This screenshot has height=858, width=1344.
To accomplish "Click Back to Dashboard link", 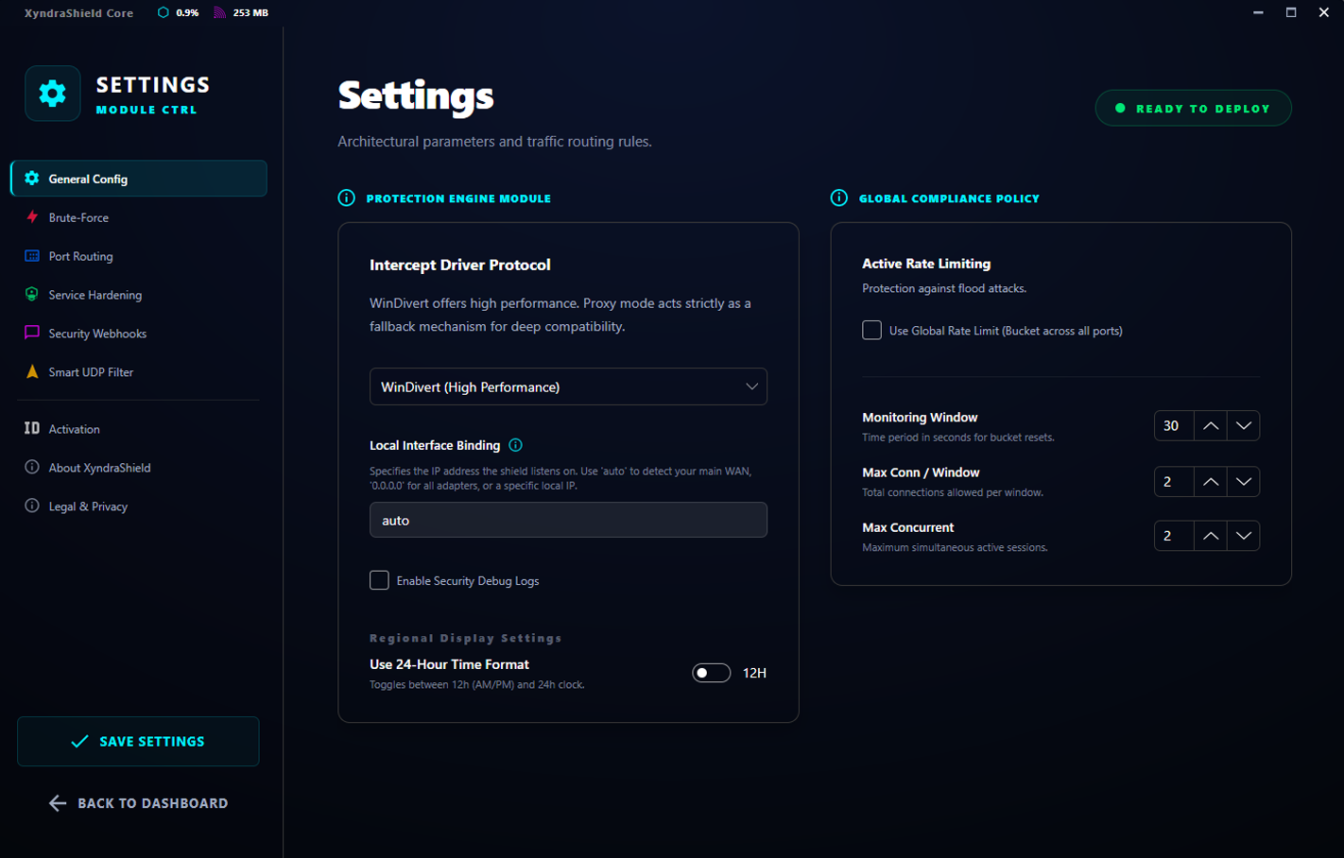I will (138, 803).
